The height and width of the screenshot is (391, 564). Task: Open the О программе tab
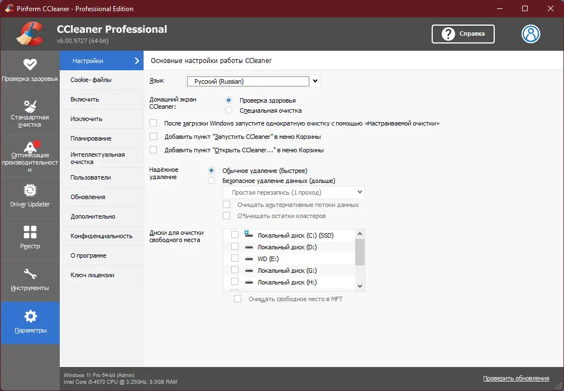(102, 255)
